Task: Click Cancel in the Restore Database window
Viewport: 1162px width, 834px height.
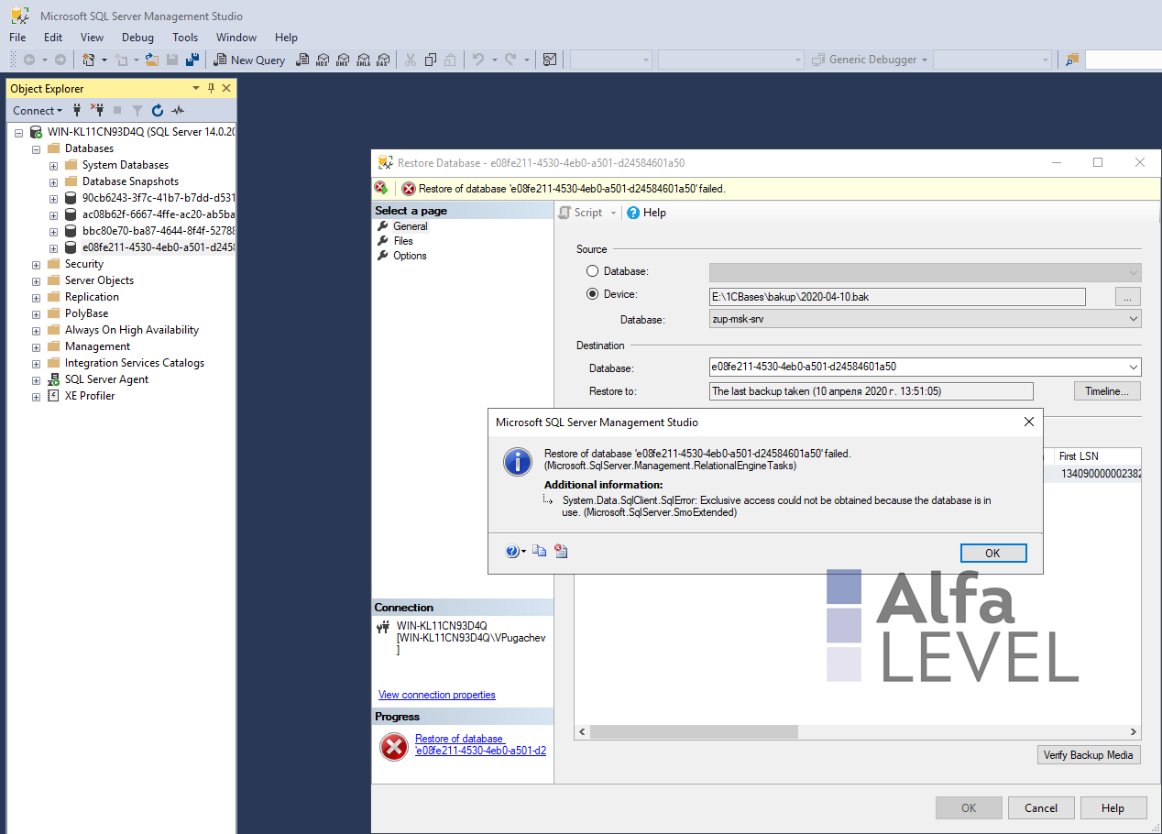Action: 1041,807
